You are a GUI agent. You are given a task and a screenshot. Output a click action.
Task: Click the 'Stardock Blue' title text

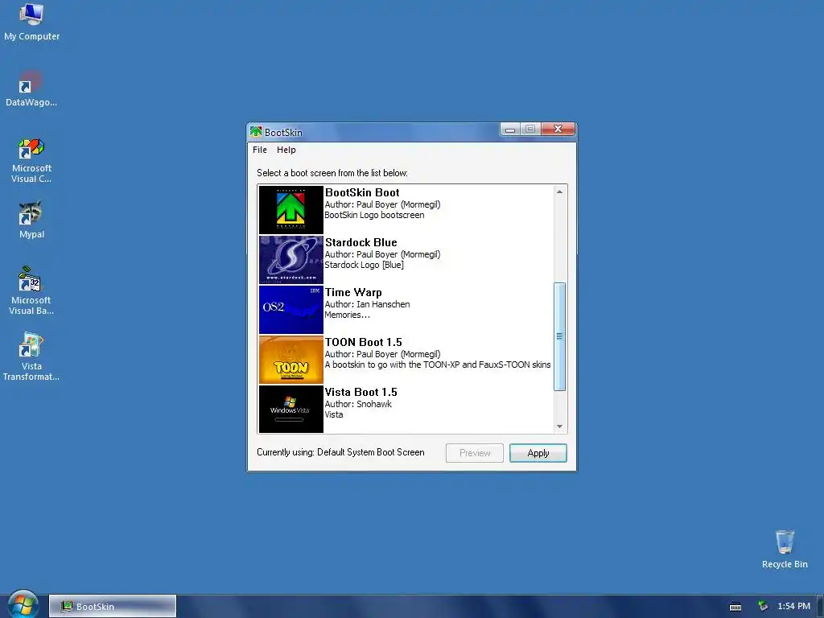click(x=361, y=242)
